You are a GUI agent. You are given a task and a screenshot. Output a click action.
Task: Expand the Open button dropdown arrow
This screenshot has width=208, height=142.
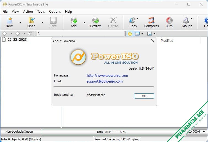click(x=42, y=23)
